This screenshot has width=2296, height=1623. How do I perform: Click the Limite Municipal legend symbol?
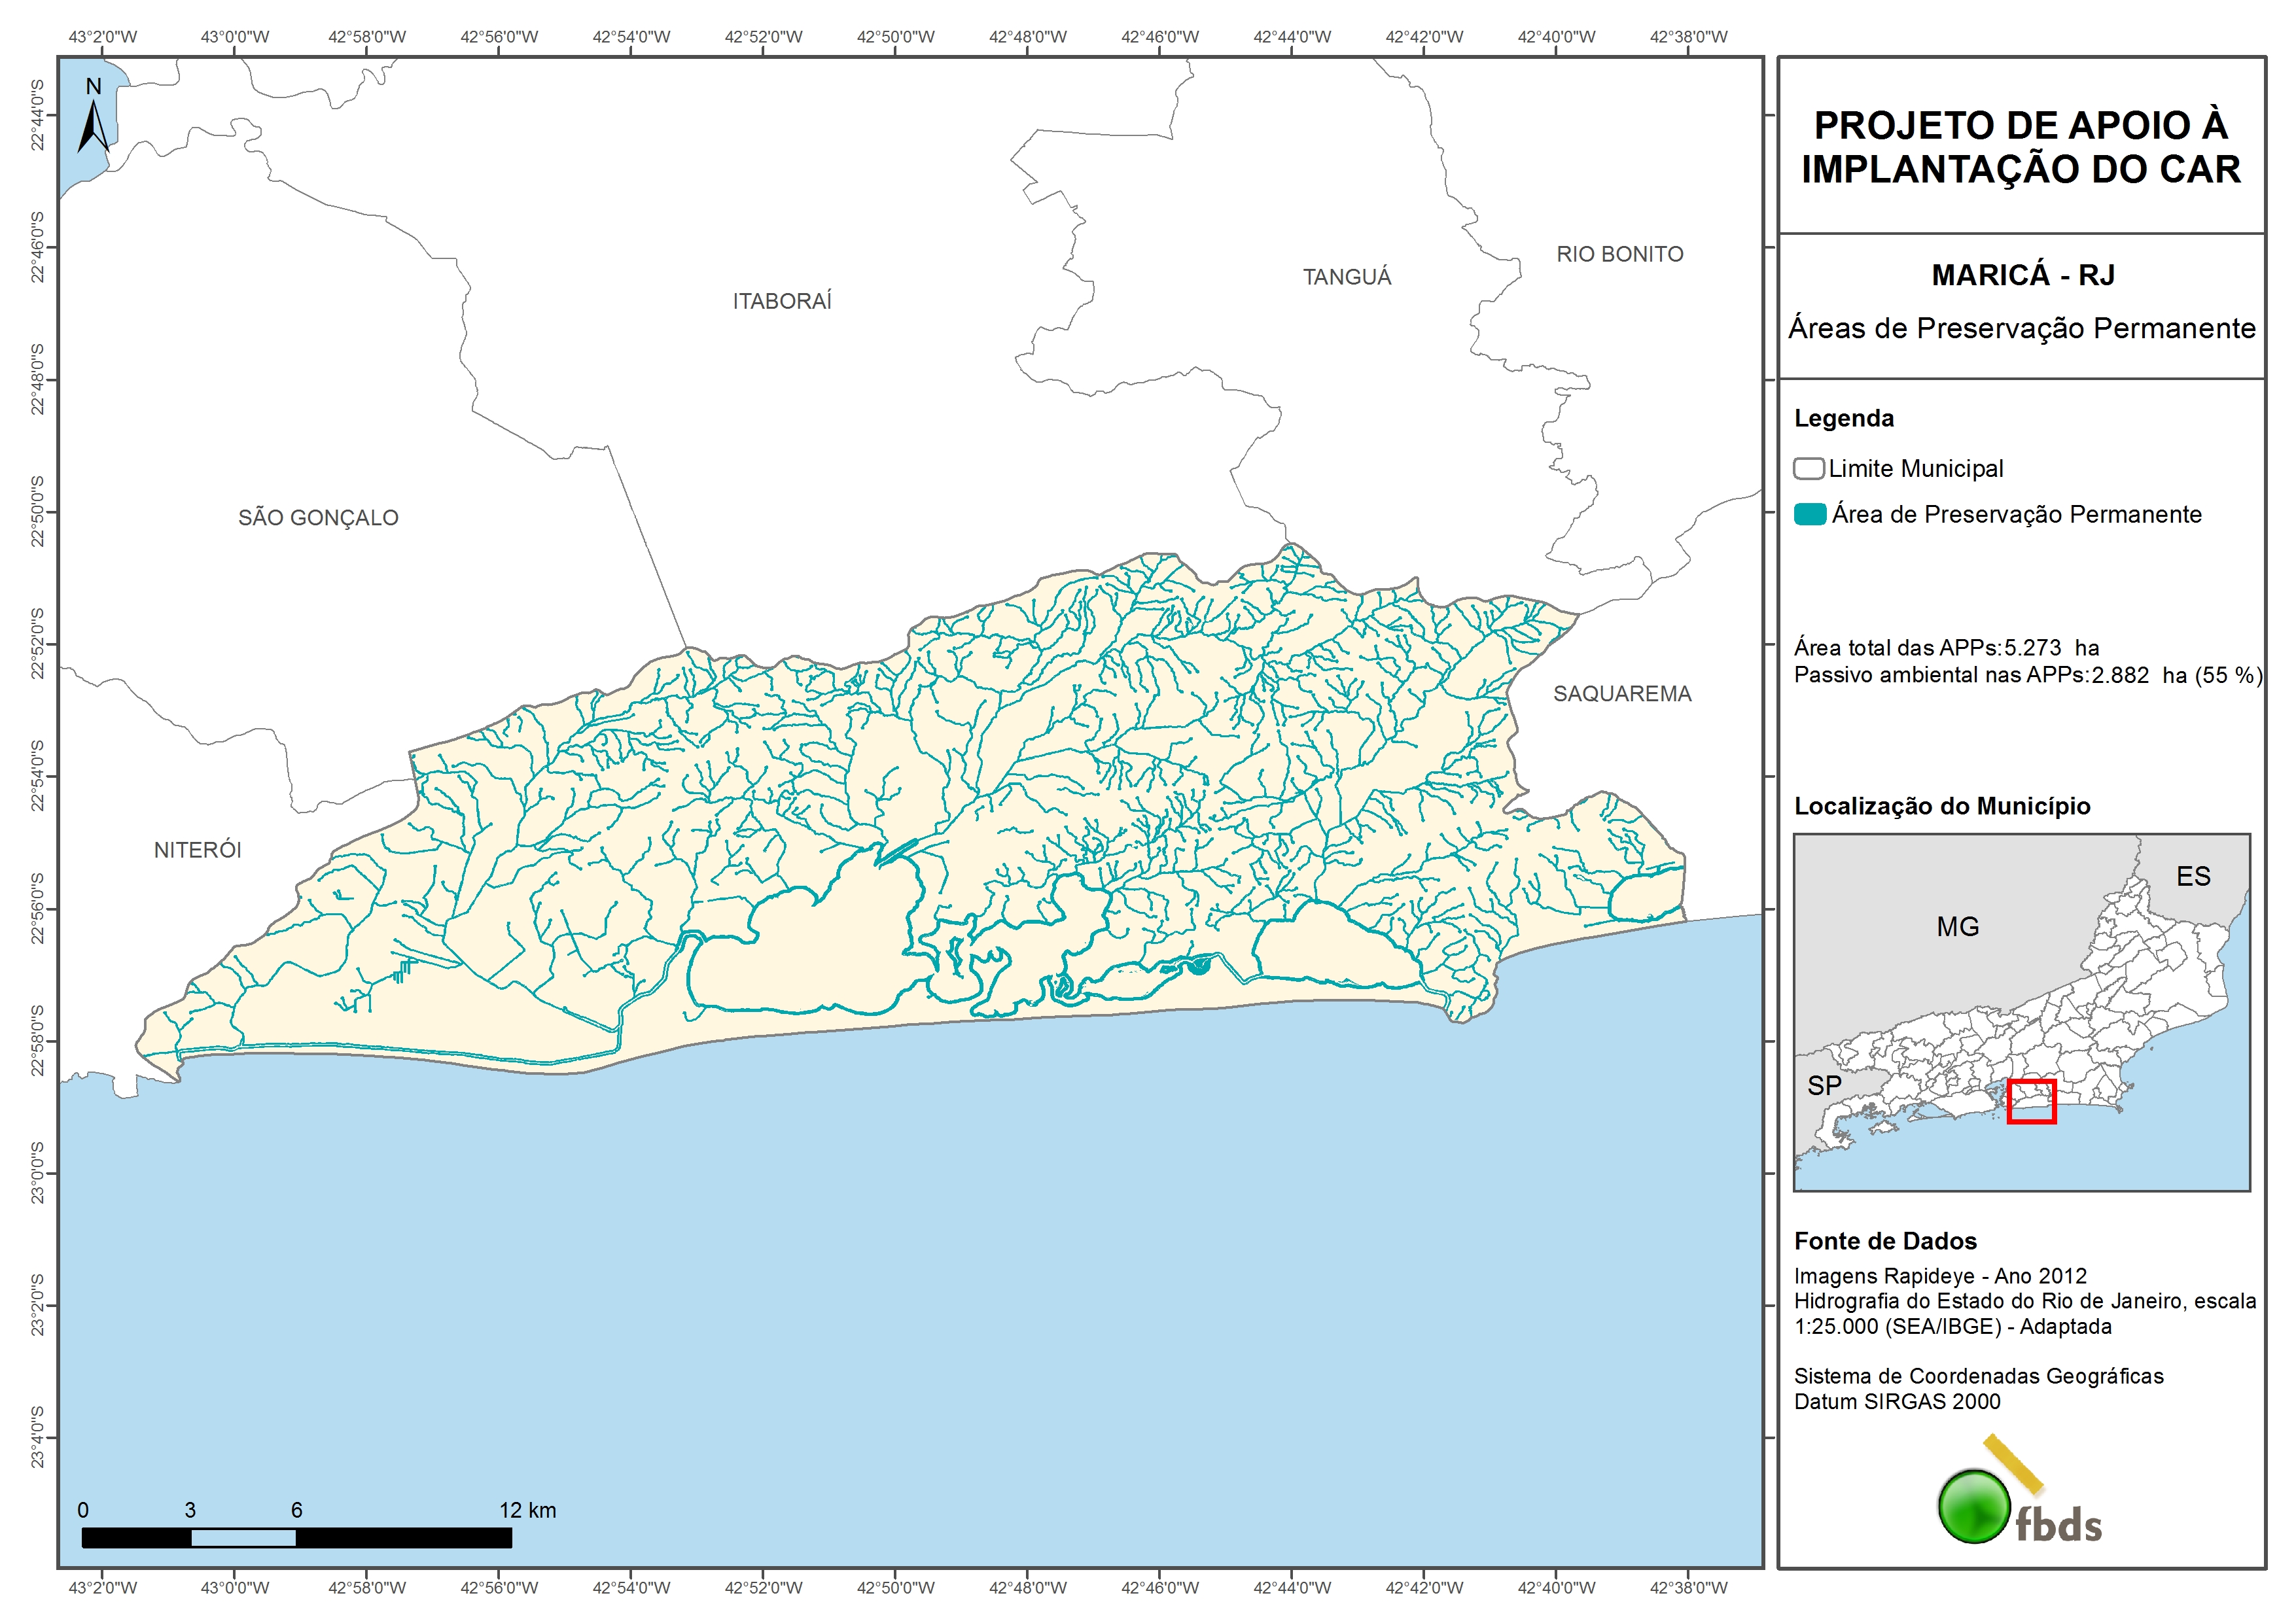[1808, 468]
